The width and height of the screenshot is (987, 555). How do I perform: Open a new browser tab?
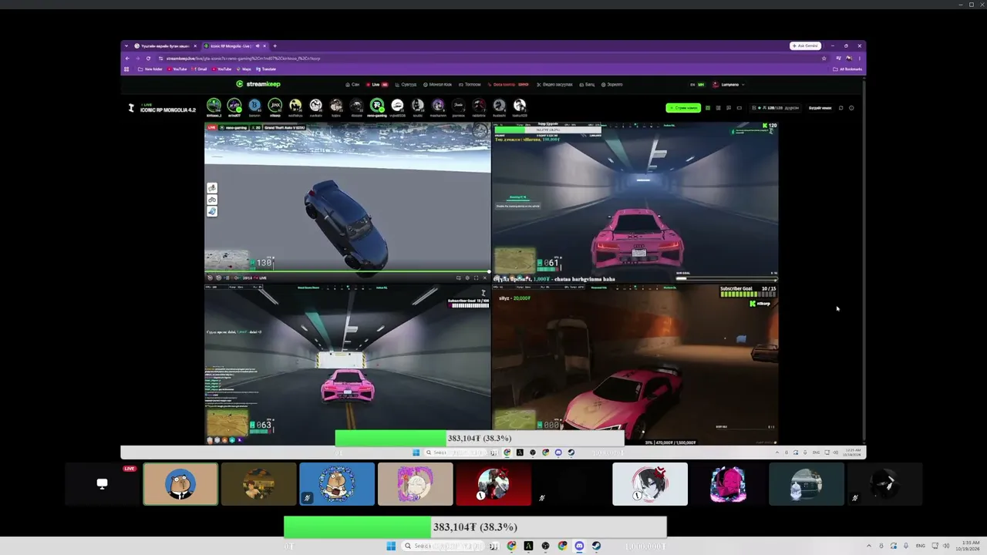coord(275,45)
